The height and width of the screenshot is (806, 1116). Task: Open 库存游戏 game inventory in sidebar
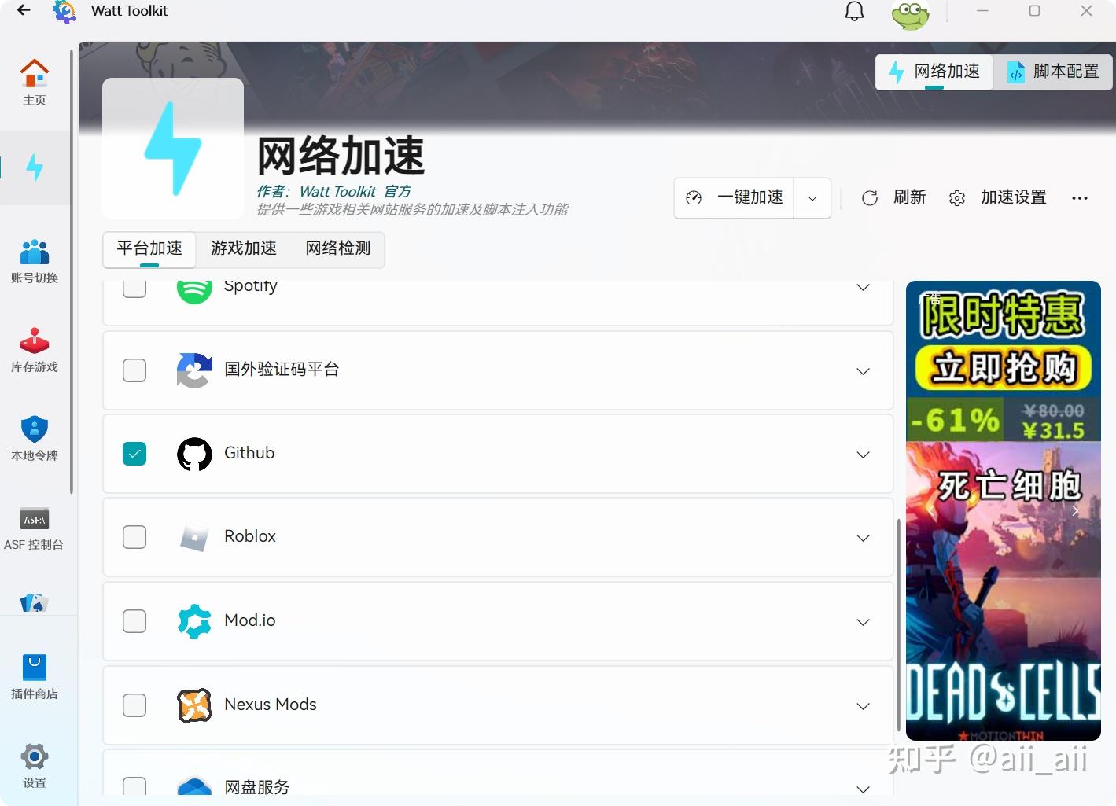click(x=34, y=350)
